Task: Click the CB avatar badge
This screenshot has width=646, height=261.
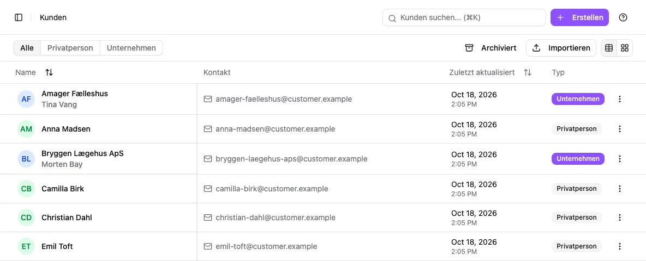Action: click(x=26, y=189)
